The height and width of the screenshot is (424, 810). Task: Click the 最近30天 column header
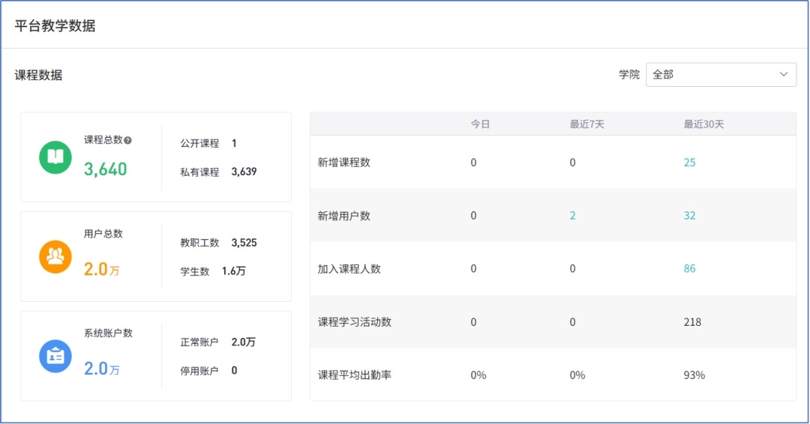[x=703, y=124]
